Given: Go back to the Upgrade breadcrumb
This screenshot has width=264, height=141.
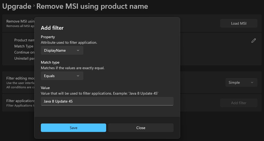Looking at the screenshot, I should click(17, 6).
